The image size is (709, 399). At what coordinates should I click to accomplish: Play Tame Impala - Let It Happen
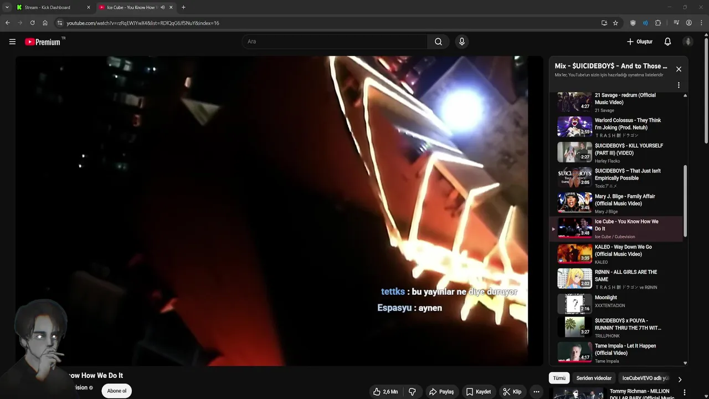(x=616, y=353)
